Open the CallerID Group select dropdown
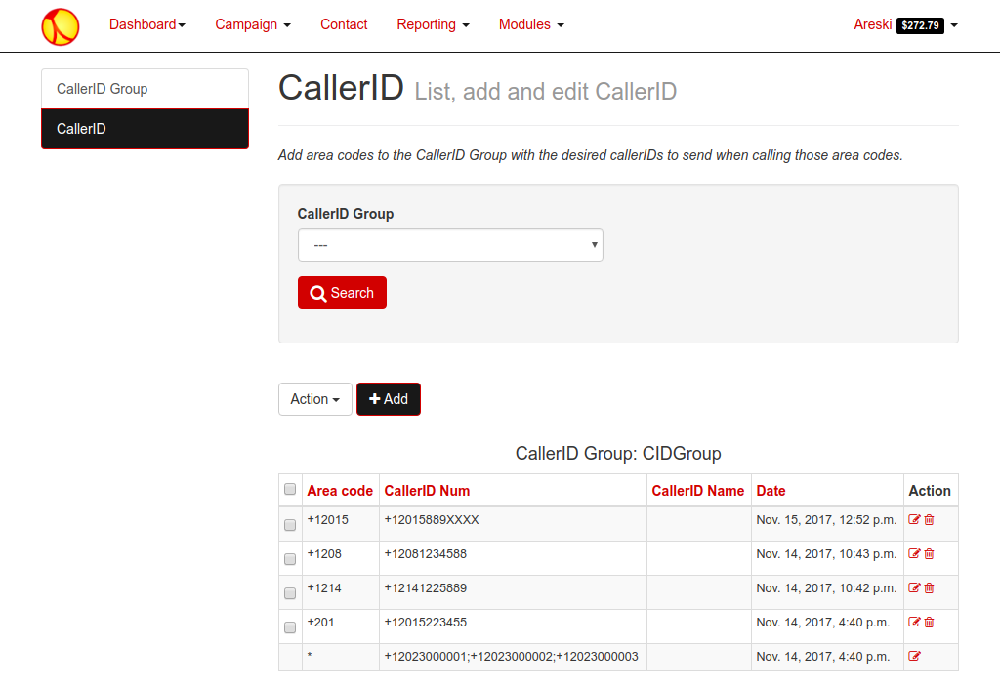1000x687 pixels. click(450, 245)
